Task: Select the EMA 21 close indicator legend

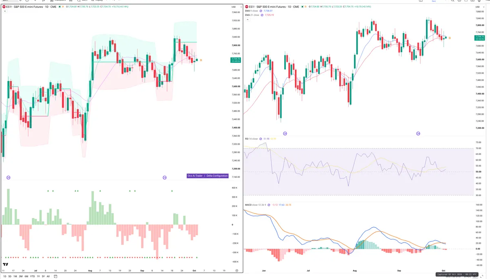Action: (x=252, y=15)
